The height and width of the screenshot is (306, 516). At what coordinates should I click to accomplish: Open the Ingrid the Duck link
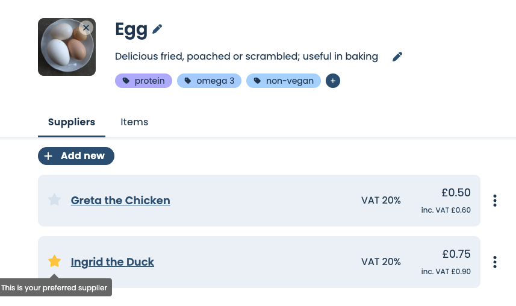(x=113, y=262)
